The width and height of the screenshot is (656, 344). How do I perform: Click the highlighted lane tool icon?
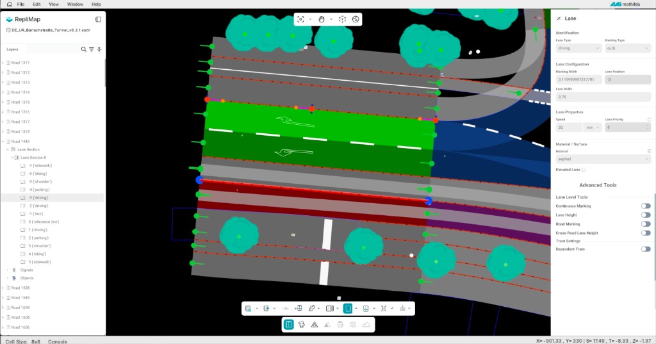point(348,308)
